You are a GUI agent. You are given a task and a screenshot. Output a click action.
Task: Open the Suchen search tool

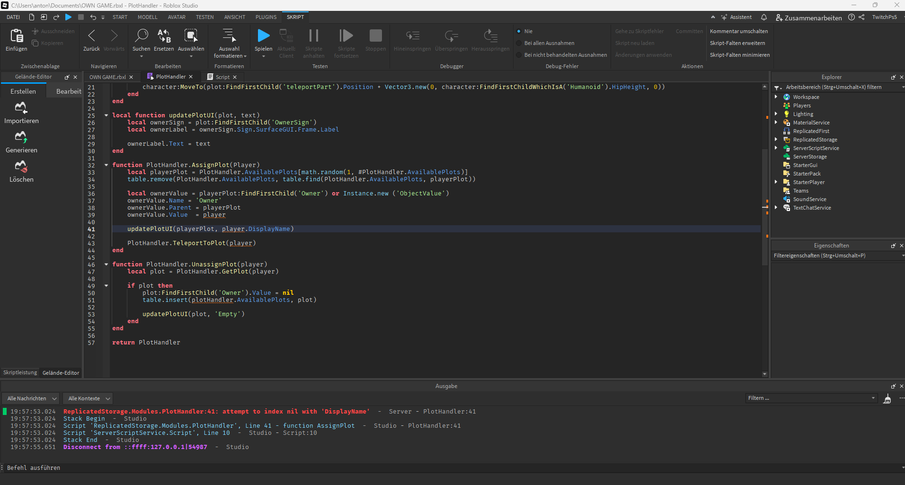[142, 35]
